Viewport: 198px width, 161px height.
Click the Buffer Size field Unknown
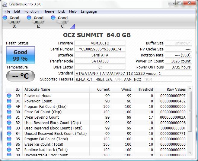coord(178,43)
